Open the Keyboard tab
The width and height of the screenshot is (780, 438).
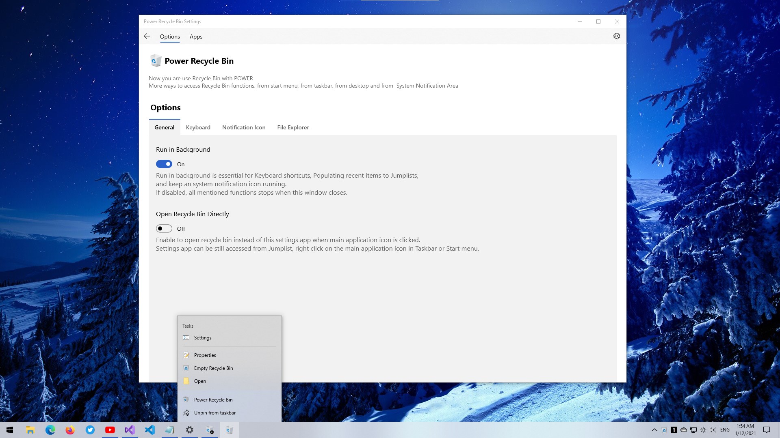[x=198, y=127]
